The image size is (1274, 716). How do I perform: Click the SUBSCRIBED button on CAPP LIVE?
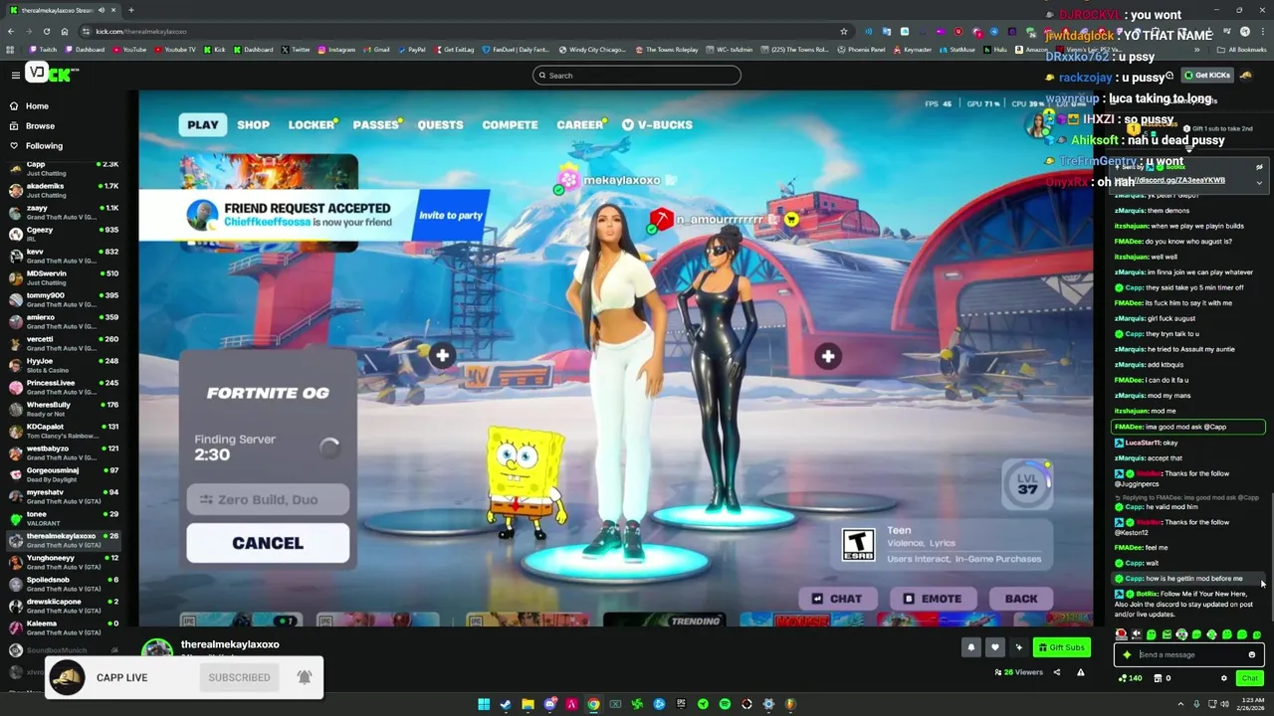point(239,678)
